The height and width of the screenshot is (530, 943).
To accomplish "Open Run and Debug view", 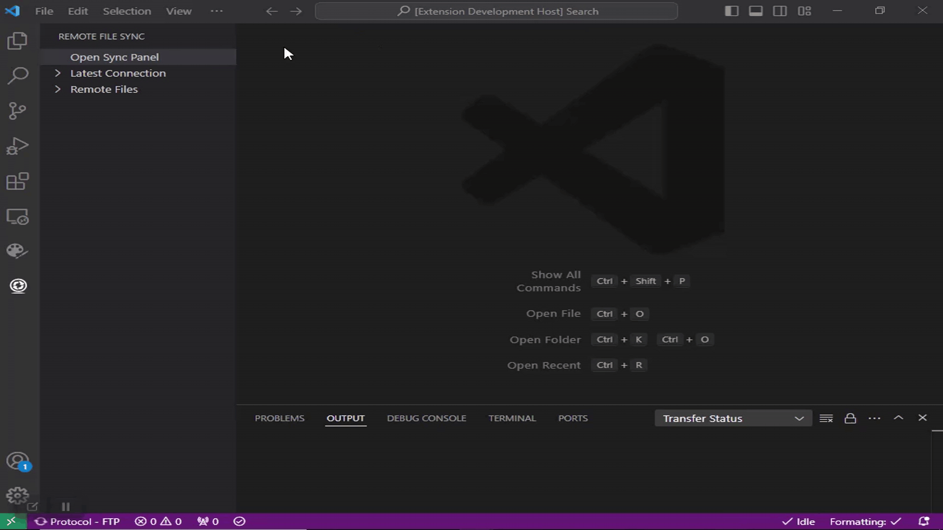I will point(18,146).
